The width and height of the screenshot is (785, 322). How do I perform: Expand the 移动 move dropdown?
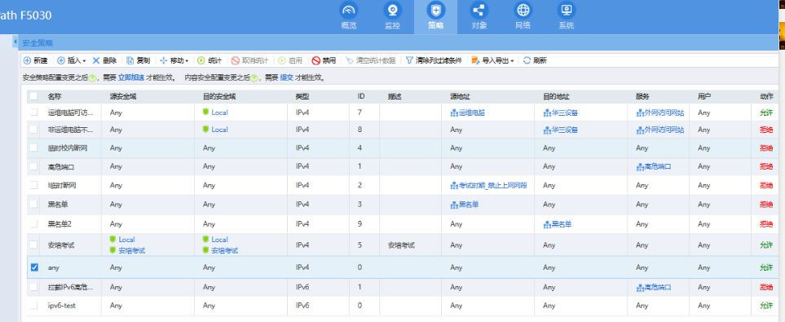(174, 60)
